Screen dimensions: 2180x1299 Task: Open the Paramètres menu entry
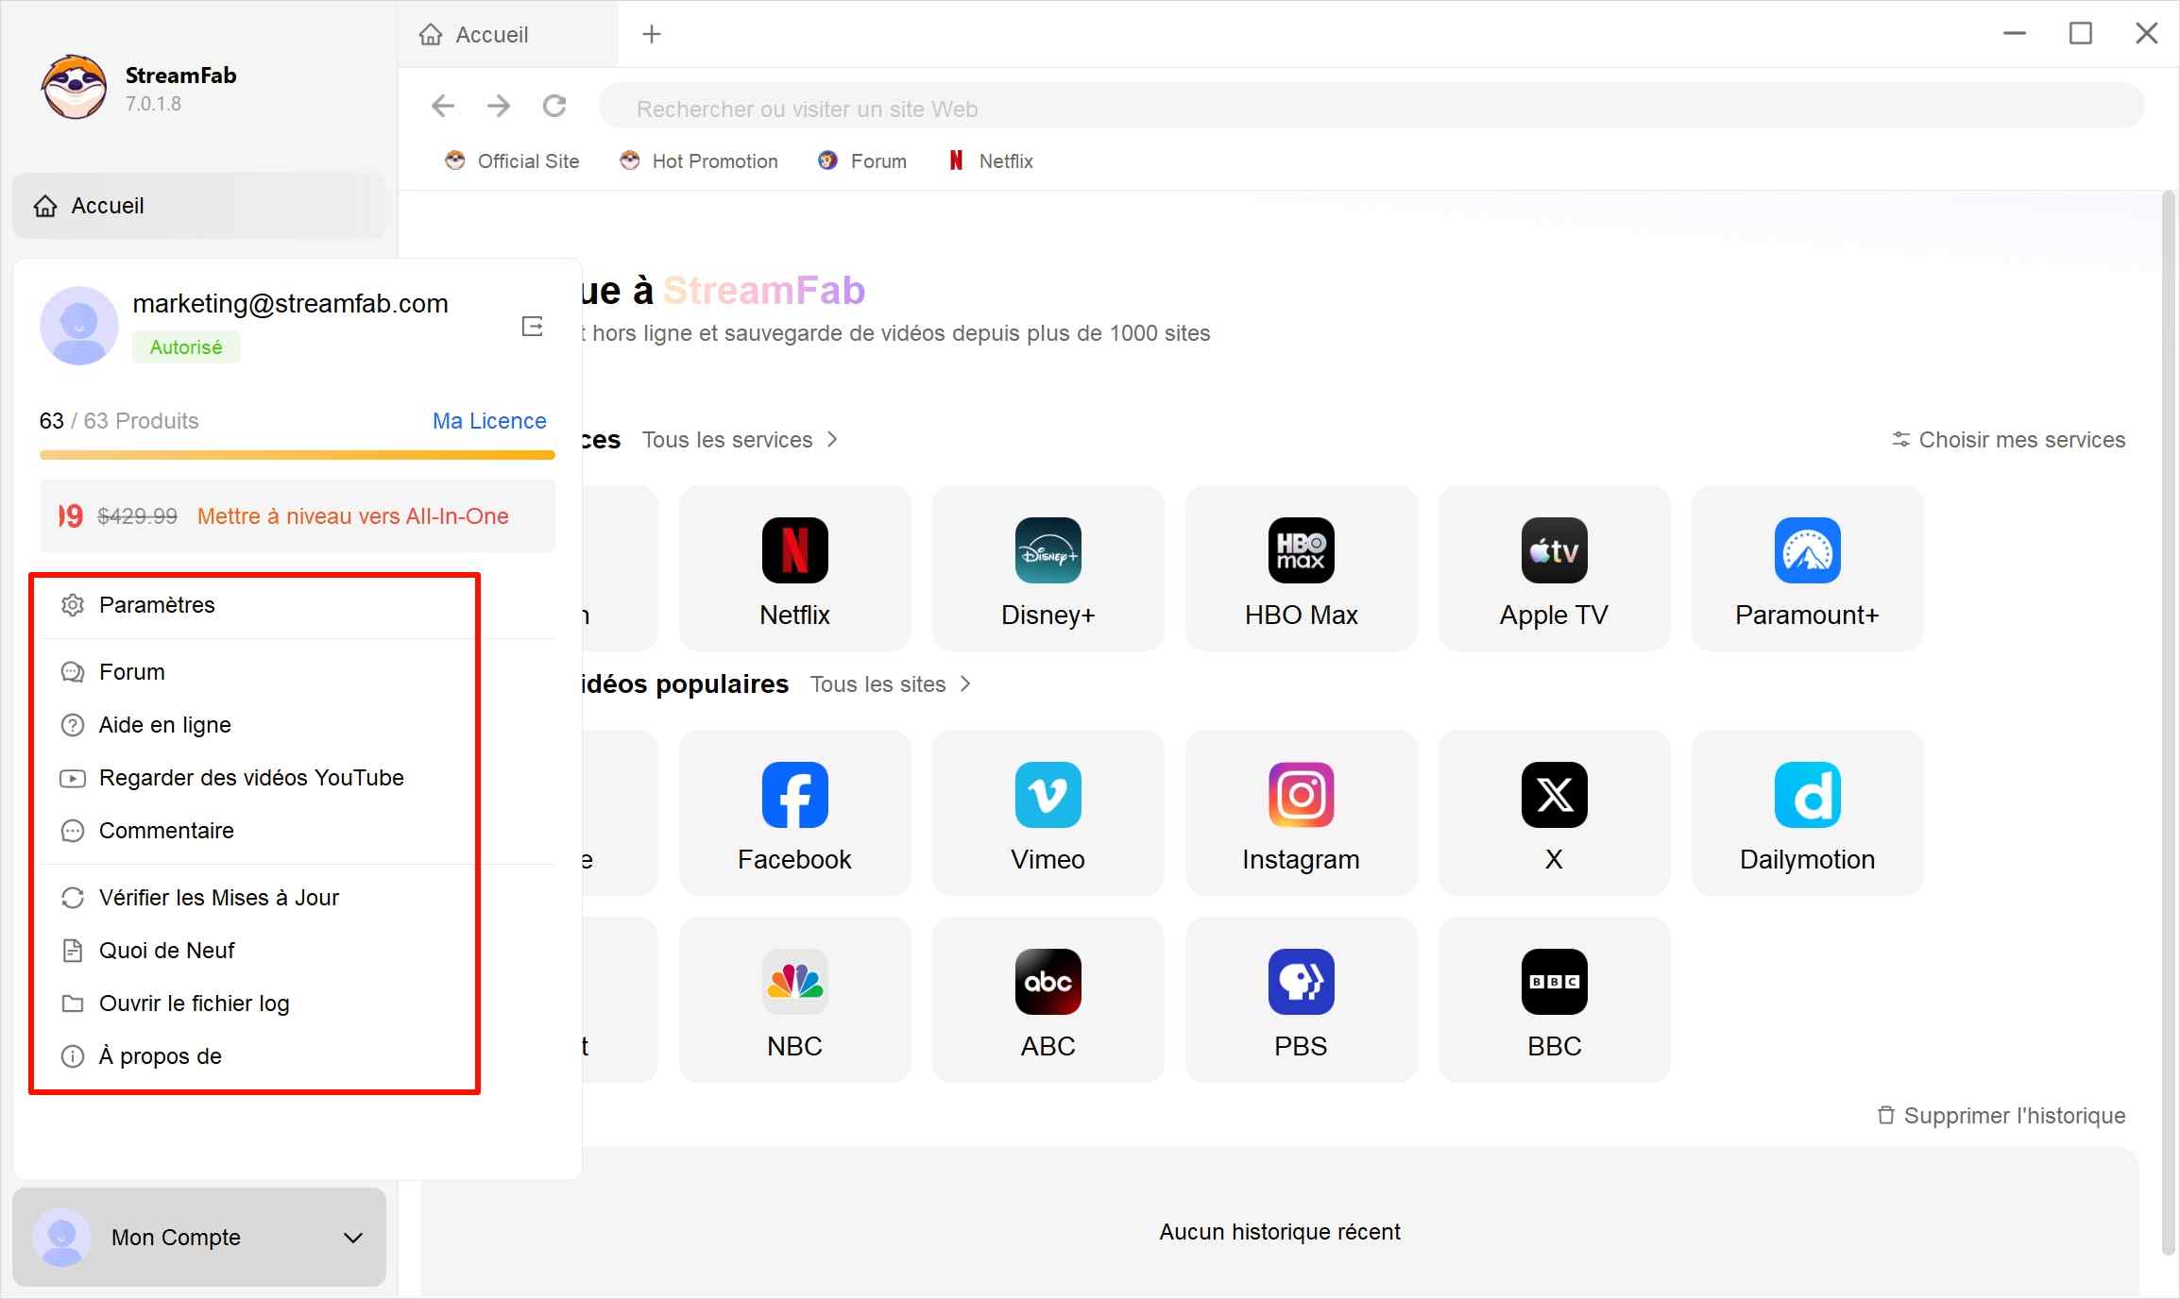tap(158, 605)
